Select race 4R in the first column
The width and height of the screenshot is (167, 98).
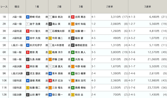tap(4, 38)
